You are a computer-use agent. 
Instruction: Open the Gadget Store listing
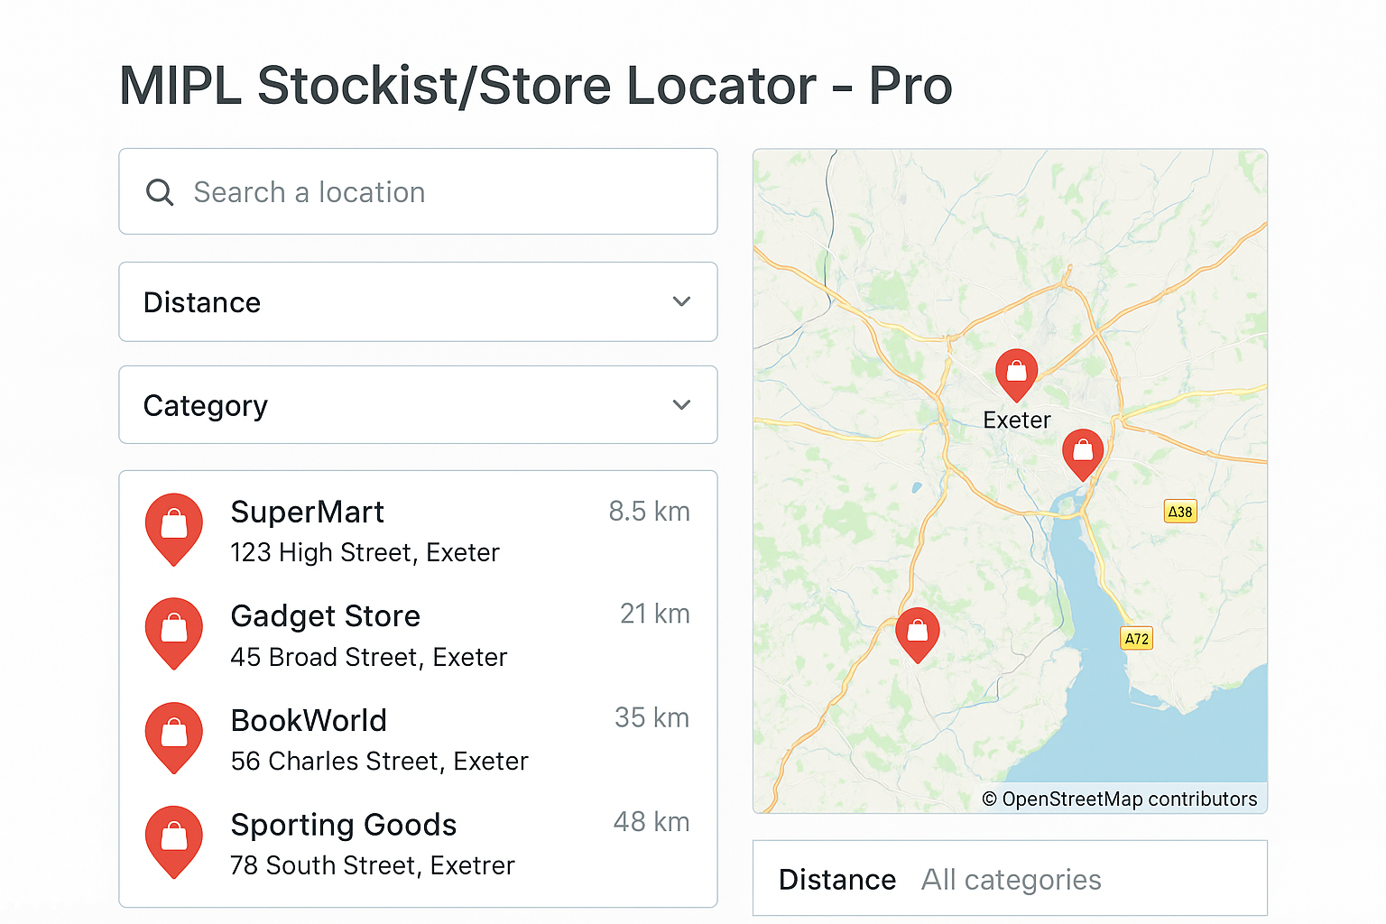click(x=326, y=616)
